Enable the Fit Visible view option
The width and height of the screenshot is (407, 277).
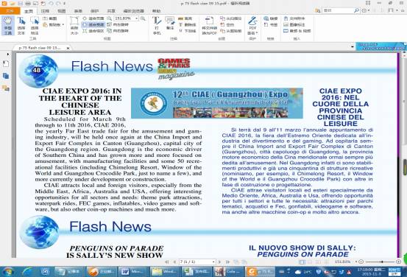(x=93, y=31)
